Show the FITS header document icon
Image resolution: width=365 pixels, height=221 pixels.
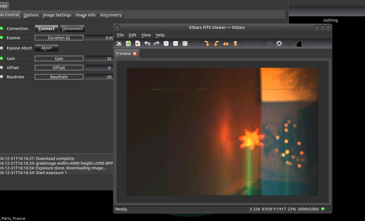click(x=138, y=44)
